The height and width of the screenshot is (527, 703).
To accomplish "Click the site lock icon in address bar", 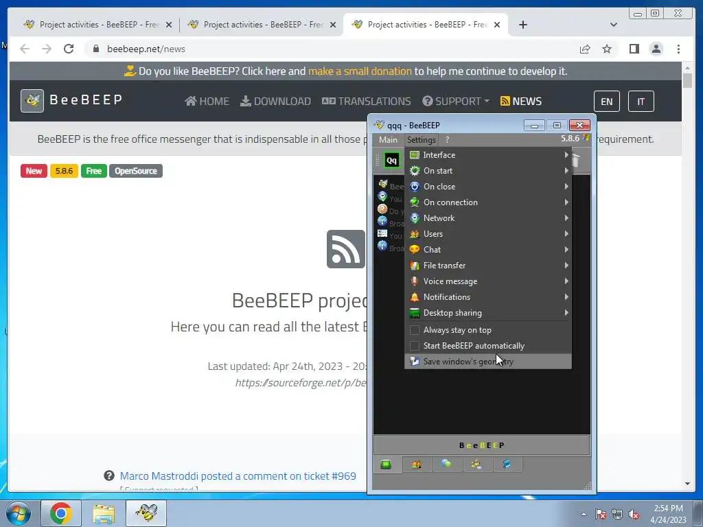I will 96,49.
